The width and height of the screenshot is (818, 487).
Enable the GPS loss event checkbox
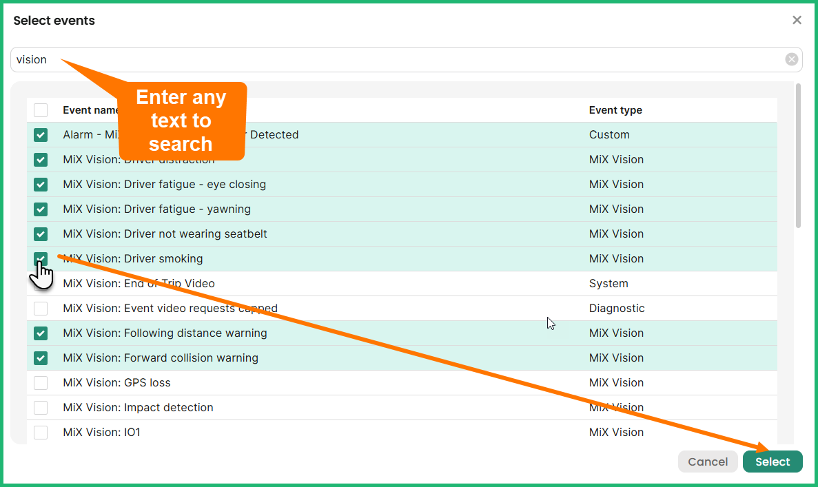[41, 383]
